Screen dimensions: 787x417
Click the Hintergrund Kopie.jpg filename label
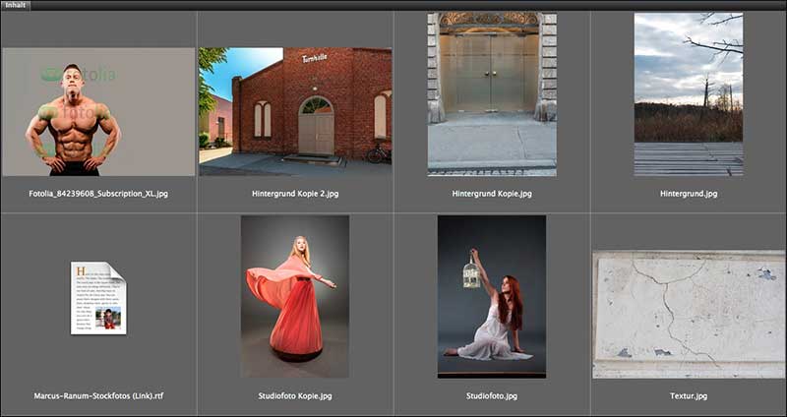(x=492, y=194)
